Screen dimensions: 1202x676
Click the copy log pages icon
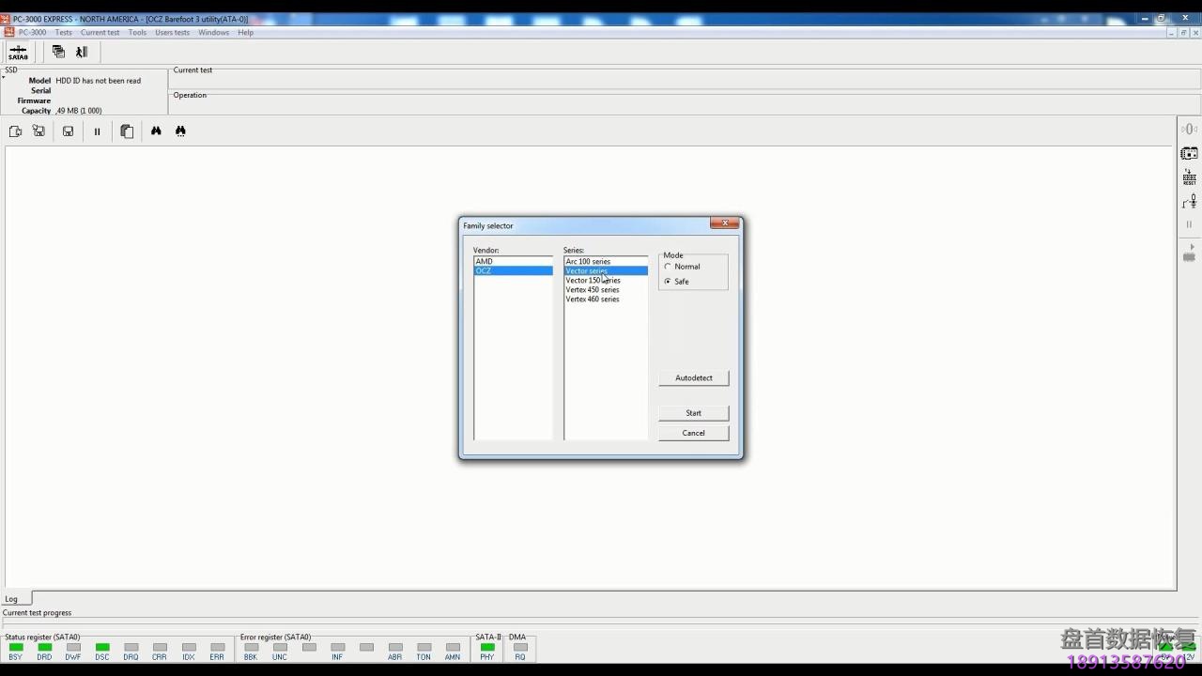[x=127, y=131]
